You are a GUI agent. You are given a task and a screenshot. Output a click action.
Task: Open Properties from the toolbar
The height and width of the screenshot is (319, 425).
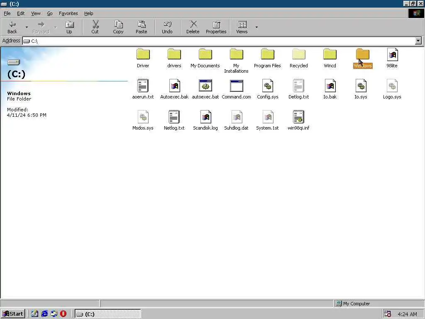pyautogui.click(x=216, y=27)
